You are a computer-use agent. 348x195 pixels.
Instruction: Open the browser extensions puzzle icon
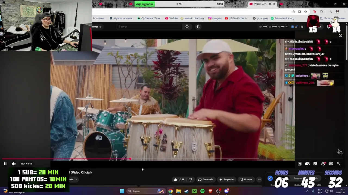pos(321,12)
